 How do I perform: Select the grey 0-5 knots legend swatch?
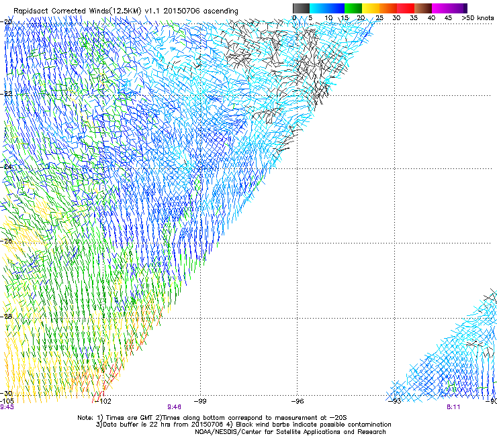[x=301, y=8]
